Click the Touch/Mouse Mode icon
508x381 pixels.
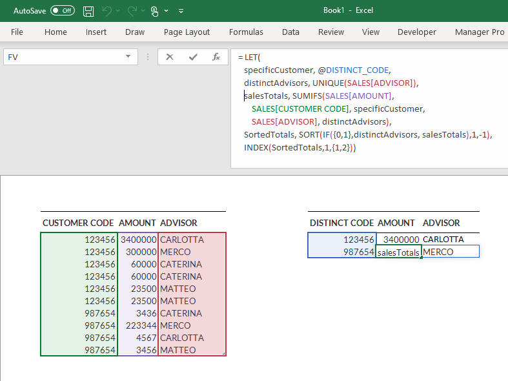click(x=155, y=11)
